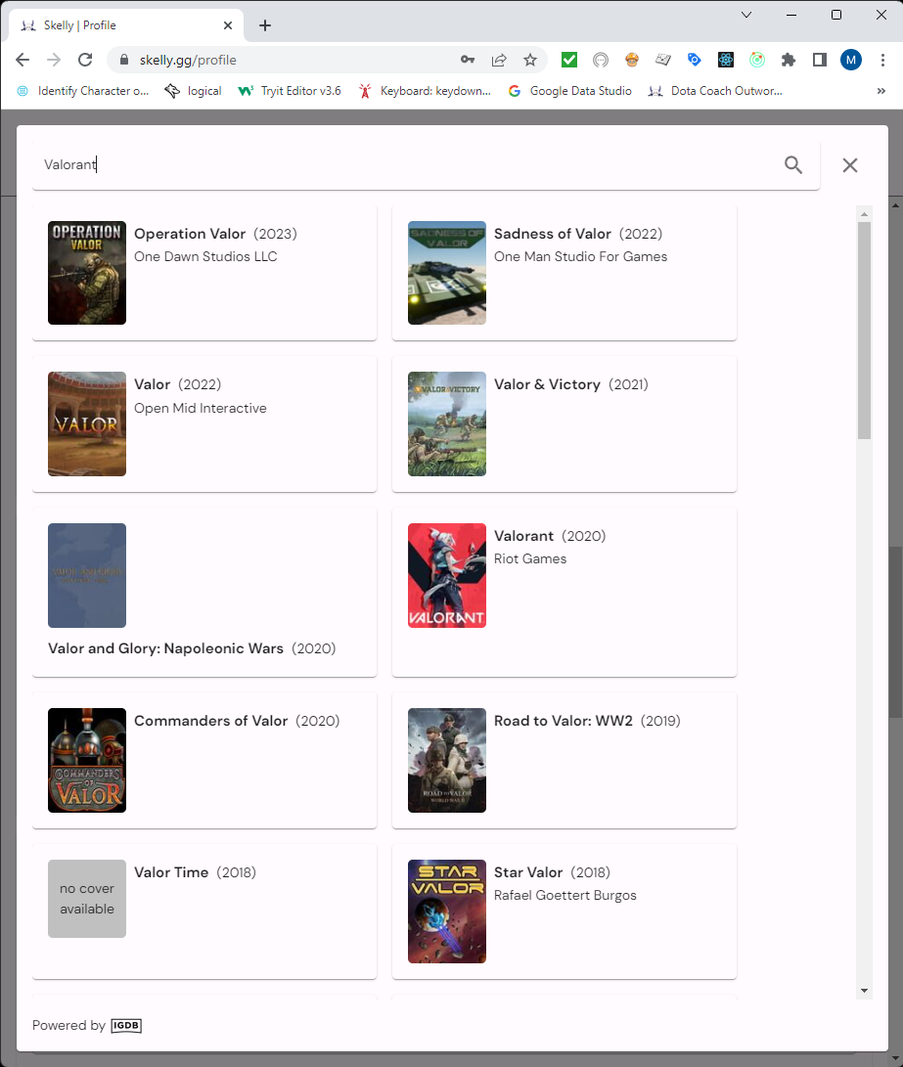Select the Sadness of Valor cover
This screenshot has height=1067, width=903.
447,273
